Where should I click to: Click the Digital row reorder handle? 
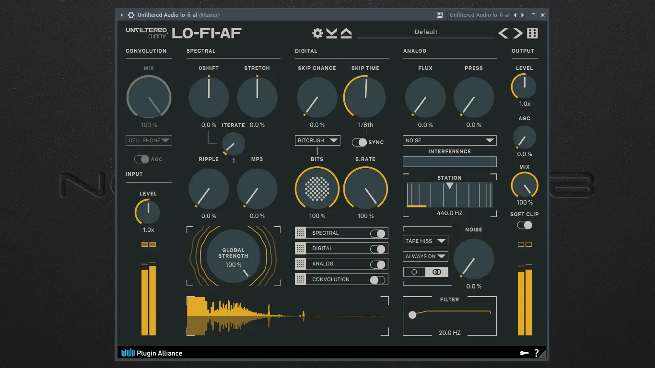(300, 248)
